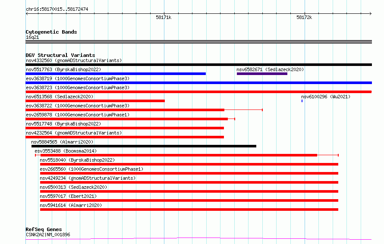Click the red esv3638723 variant bar
Screen dimensions: 384x244
tap(198, 92)
